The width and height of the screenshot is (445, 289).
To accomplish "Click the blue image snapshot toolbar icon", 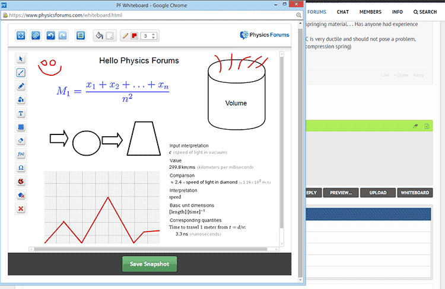I will click(x=81, y=36).
